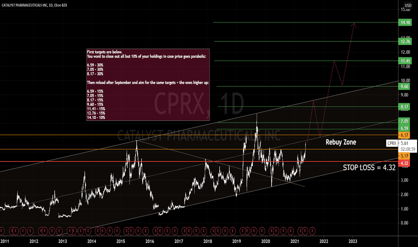Click the 2021 time axis label
This screenshot has width=418, height=247.
(x=295, y=242)
